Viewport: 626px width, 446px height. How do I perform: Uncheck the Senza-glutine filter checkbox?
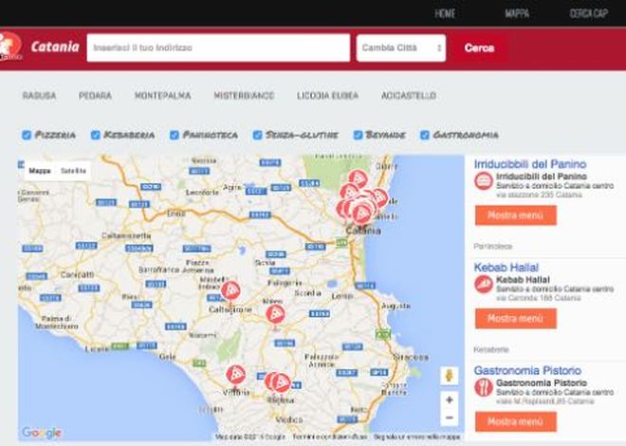257,135
